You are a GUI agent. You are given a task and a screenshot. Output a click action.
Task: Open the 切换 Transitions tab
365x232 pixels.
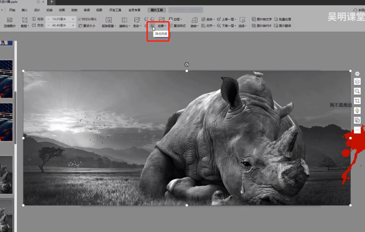point(49,10)
